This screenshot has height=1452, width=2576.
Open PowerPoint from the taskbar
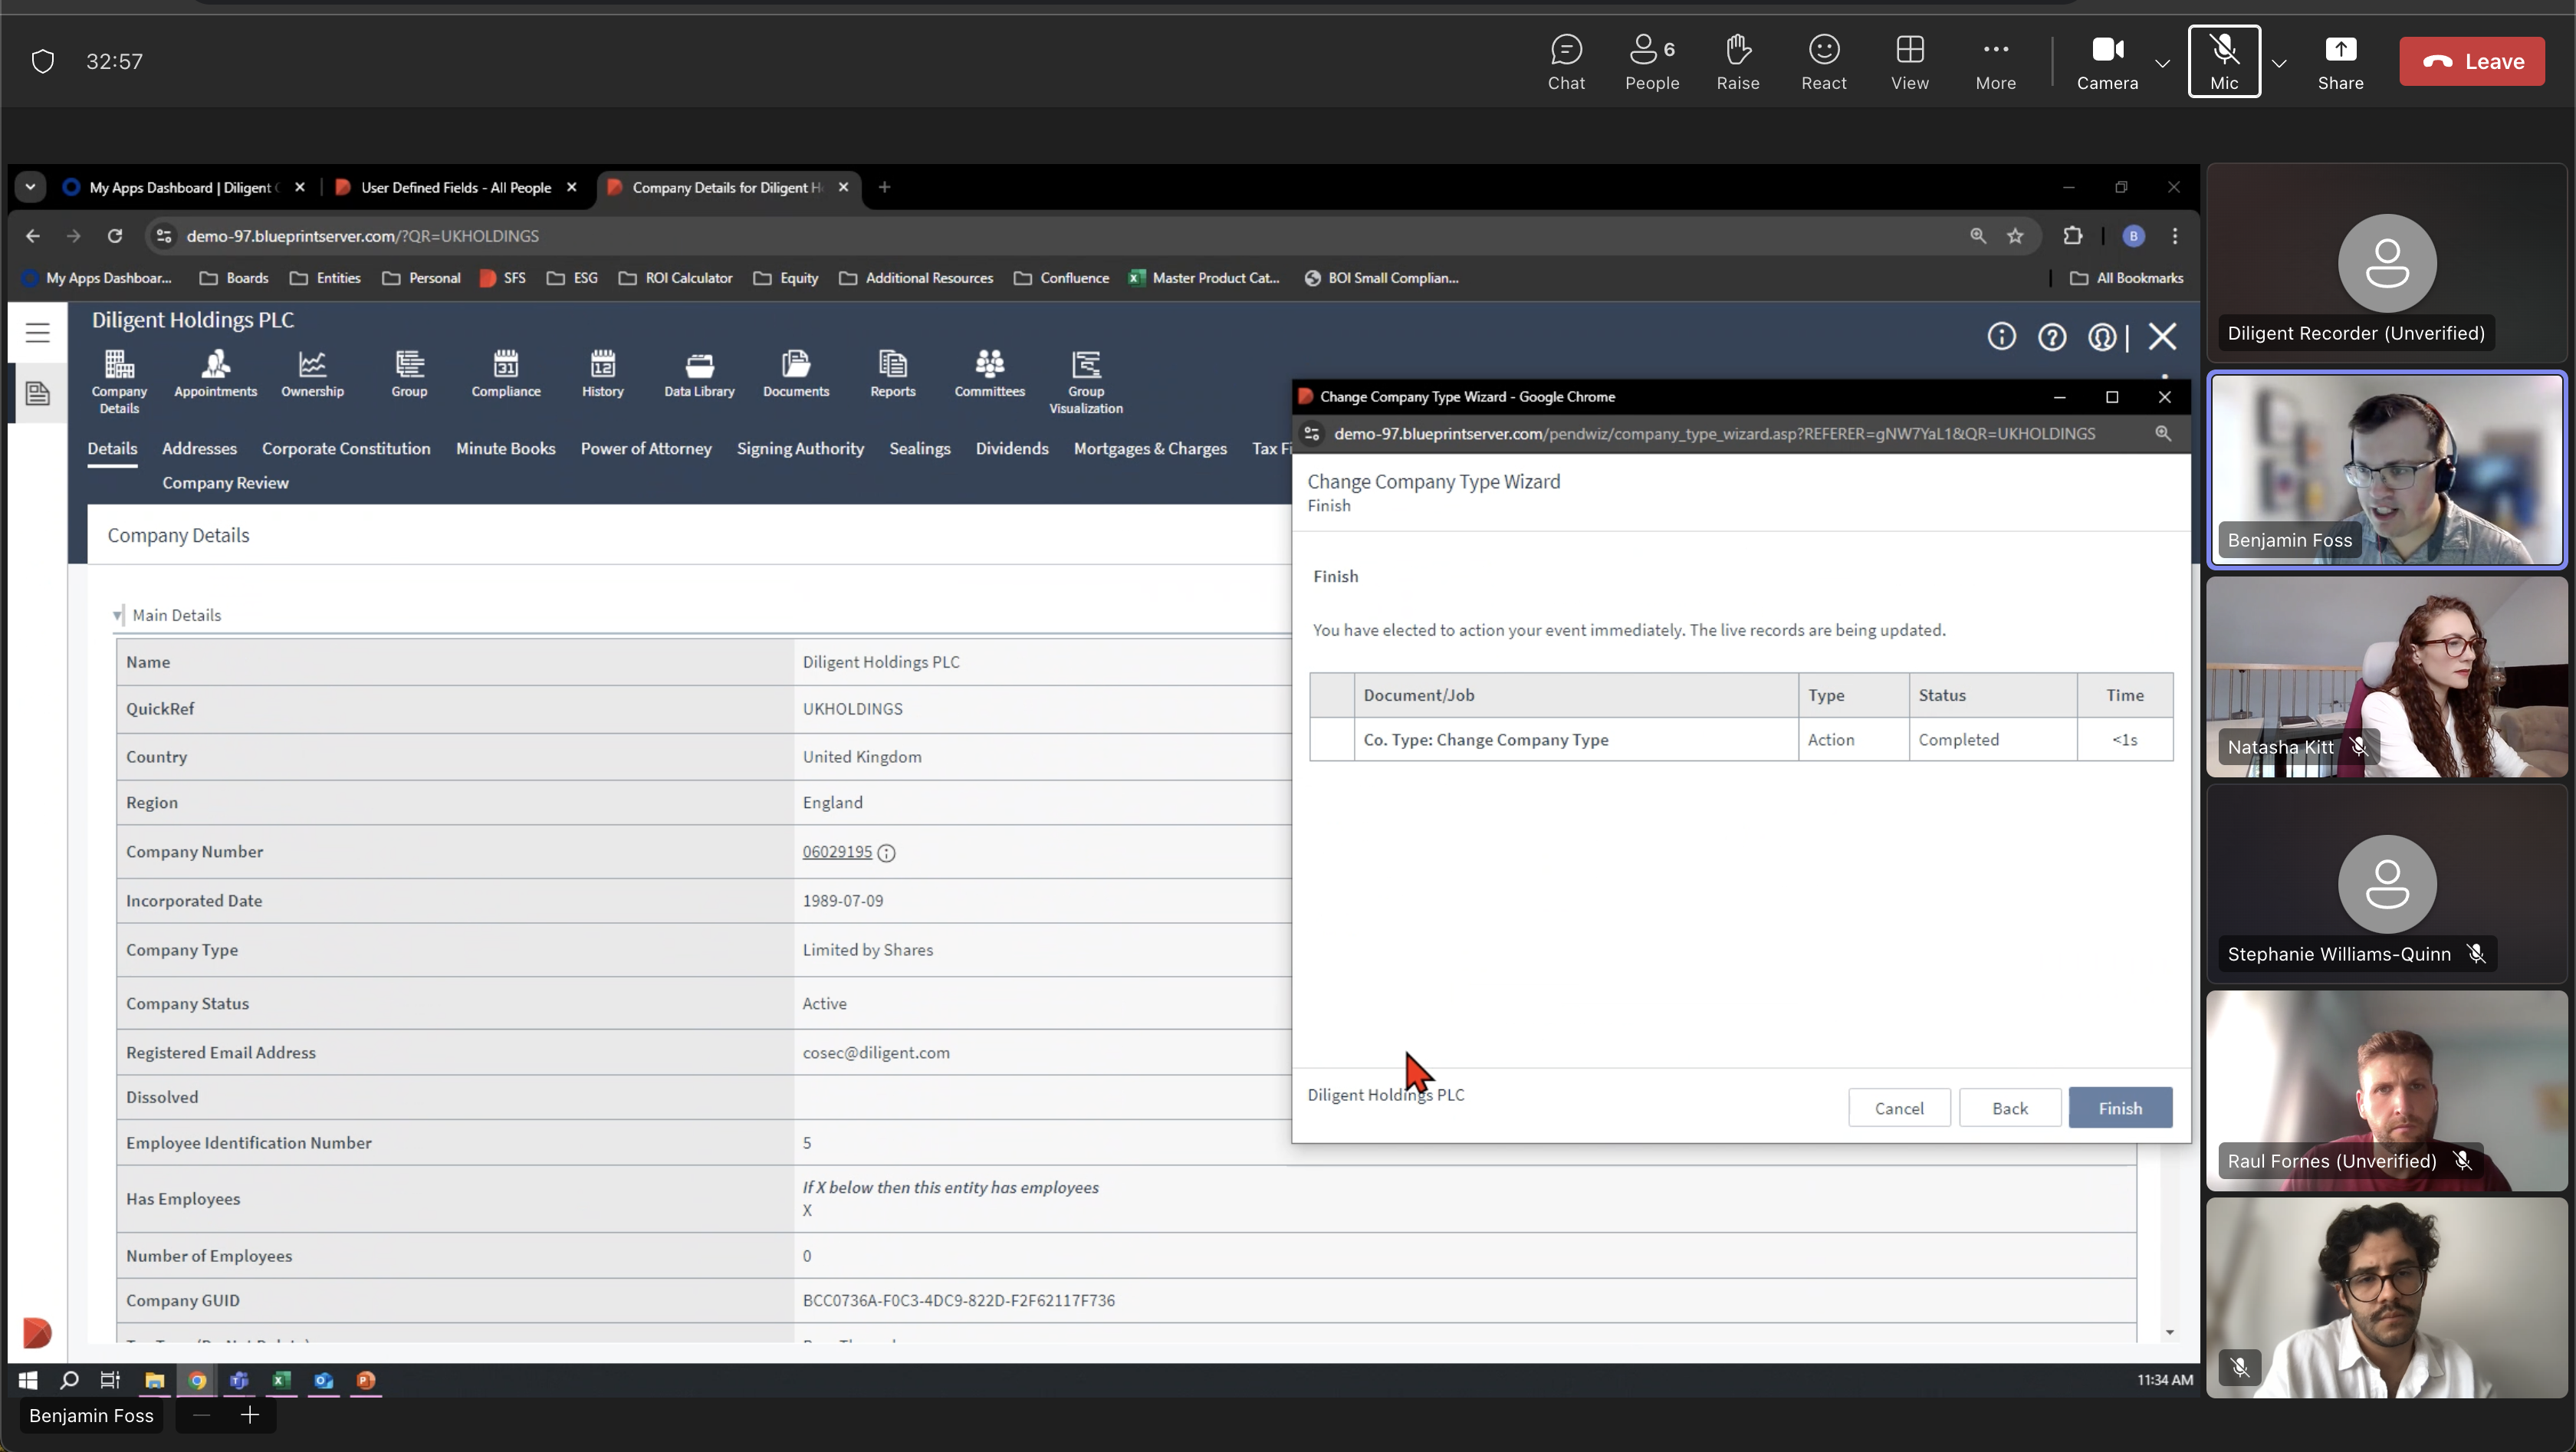(x=366, y=1381)
